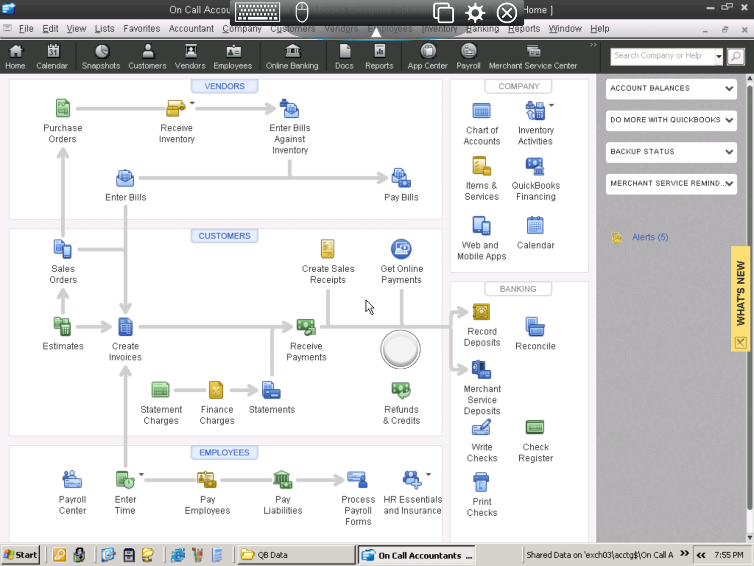Image resolution: width=754 pixels, height=566 pixels.
Task: Open the Reports menu
Action: 524,29
